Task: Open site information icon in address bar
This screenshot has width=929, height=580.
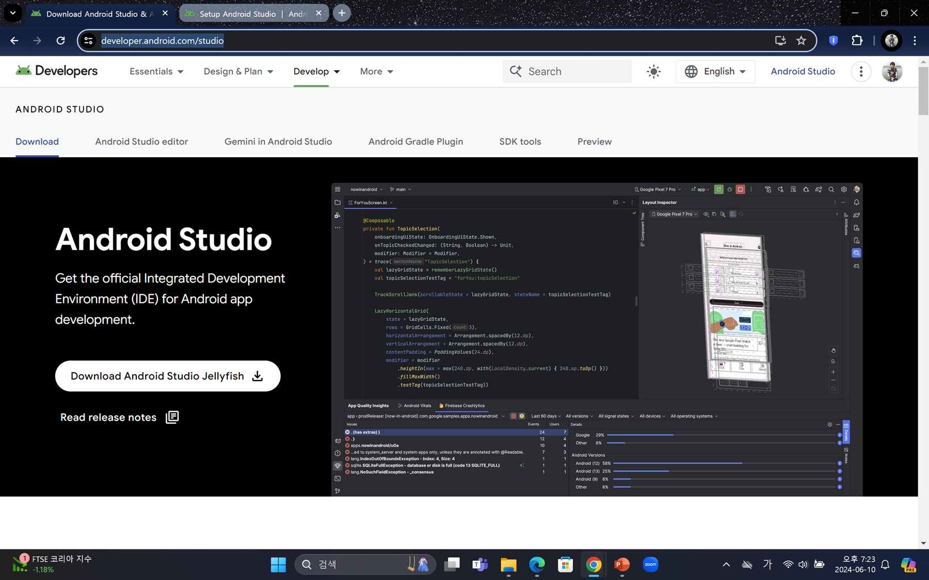Action: [x=89, y=41]
